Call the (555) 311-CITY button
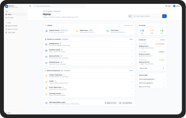The width and height of the screenshot is (186, 118). click(x=111, y=103)
